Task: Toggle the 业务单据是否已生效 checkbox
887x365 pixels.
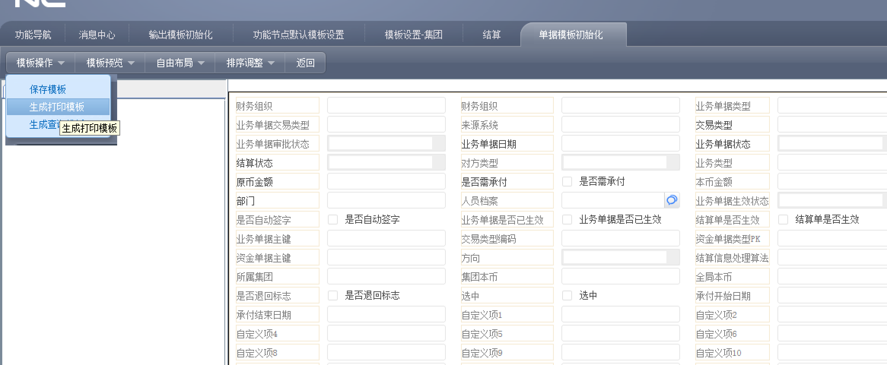Action: [x=567, y=220]
